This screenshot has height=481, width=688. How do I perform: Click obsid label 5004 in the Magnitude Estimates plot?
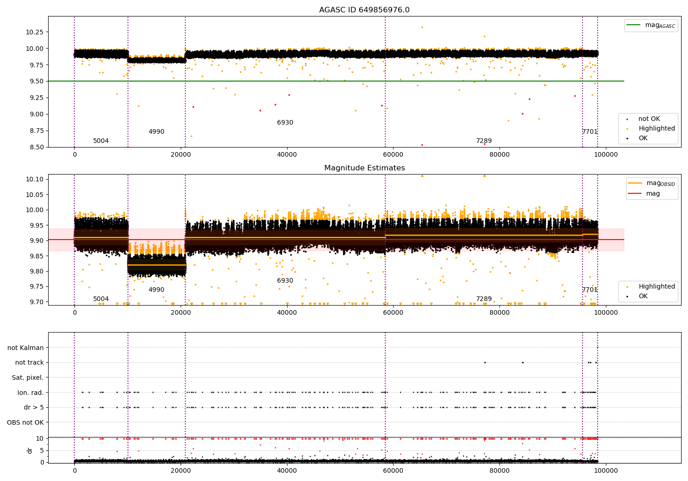(x=101, y=299)
